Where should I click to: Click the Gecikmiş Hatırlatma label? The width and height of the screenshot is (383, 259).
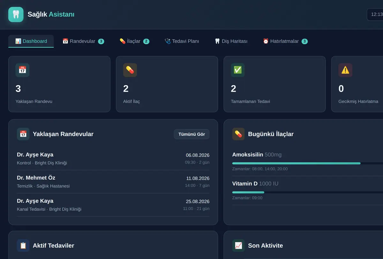coord(358,102)
